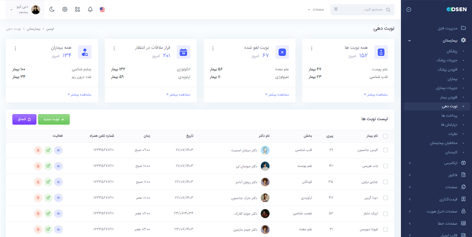Toggle dark mode with the moon icon
Viewport: 472px width, 237px height.
coord(52,9)
